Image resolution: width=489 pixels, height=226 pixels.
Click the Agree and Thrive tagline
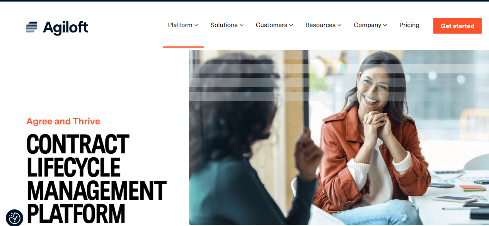tap(63, 121)
